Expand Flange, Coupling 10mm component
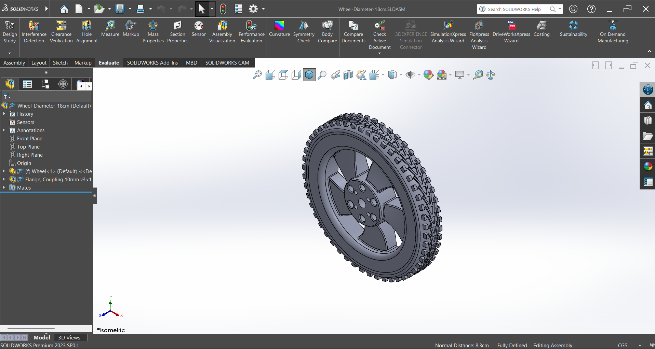Screen dimensions: 655x349 click(x=4, y=179)
